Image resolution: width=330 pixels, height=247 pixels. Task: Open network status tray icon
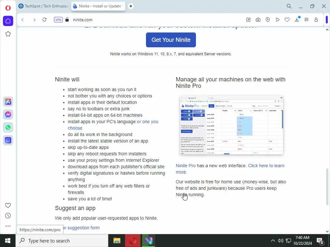[288, 241]
